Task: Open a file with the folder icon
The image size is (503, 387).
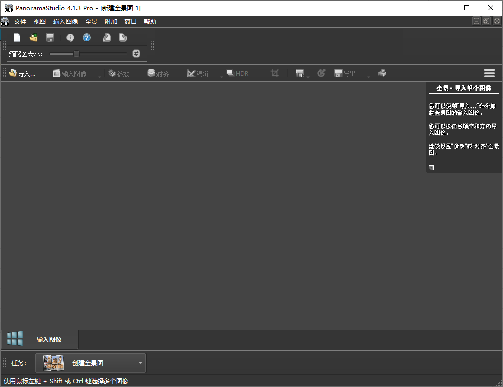Action: click(33, 37)
